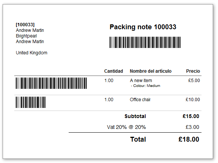The image size is (218, 163).
Task: Select the A new item product name
Action: coord(141,81)
